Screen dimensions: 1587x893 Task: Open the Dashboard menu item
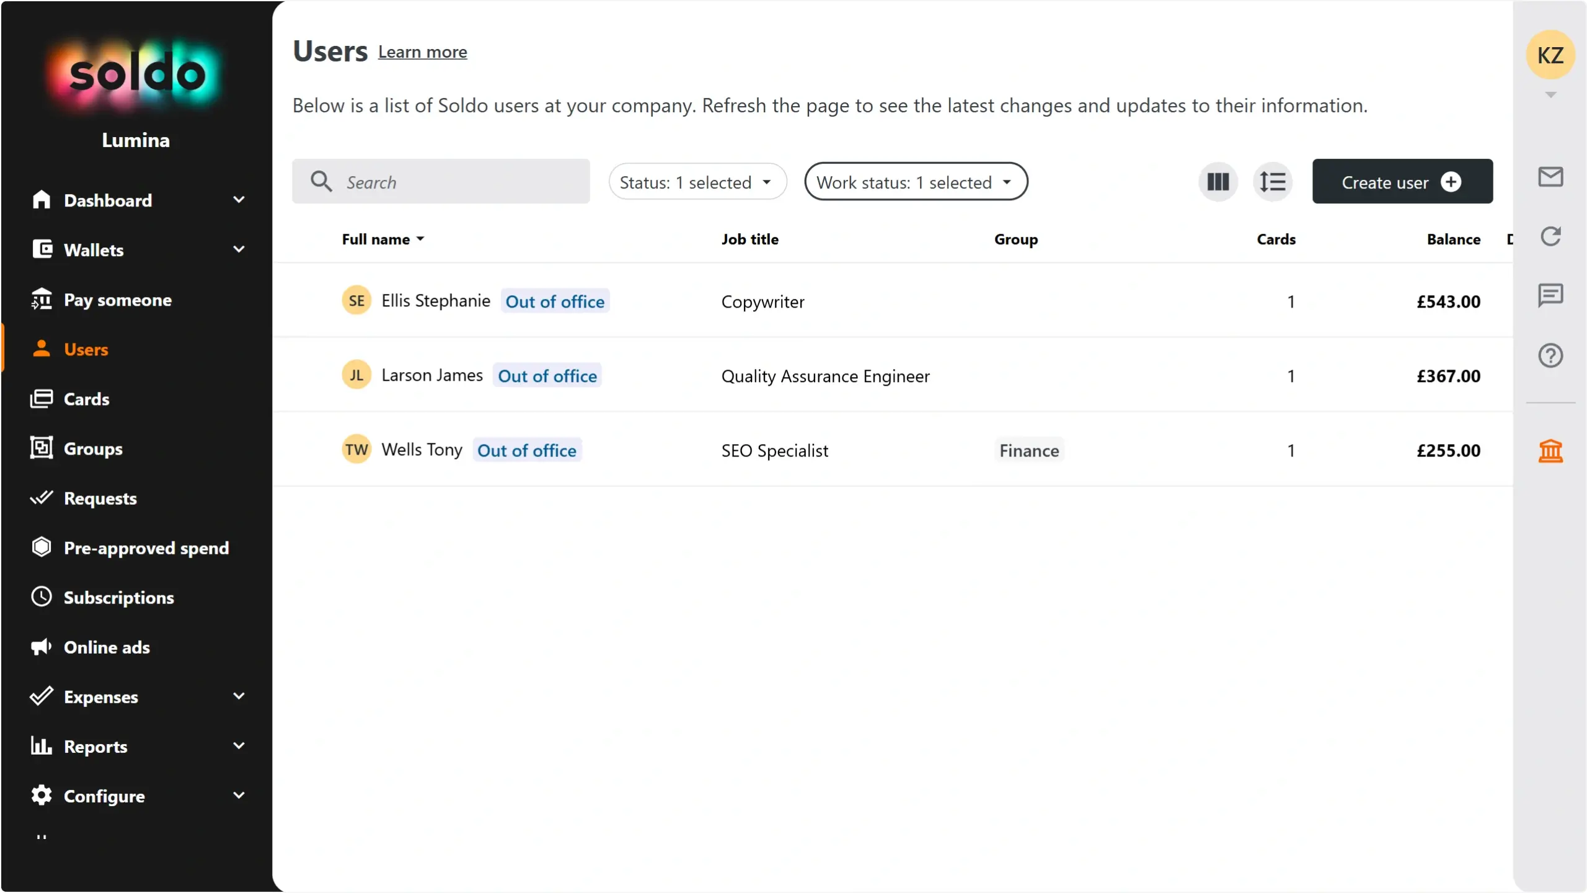click(108, 200)
